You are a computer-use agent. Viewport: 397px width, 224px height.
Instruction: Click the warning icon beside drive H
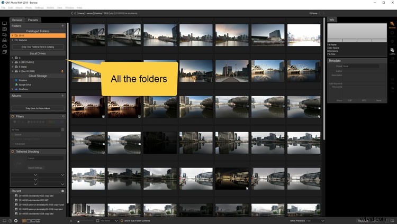point(62,71)
